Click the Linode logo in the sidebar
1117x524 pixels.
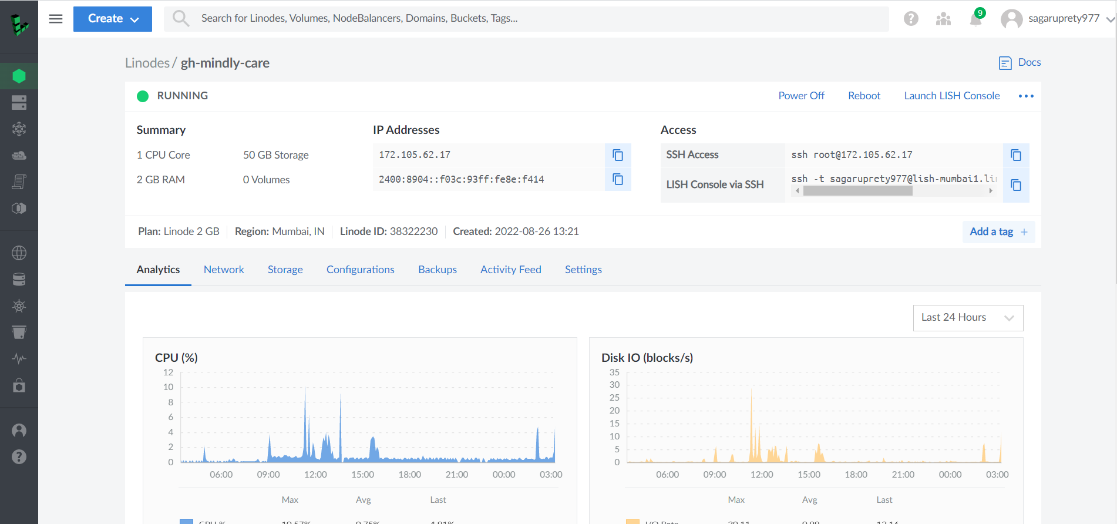19,25
